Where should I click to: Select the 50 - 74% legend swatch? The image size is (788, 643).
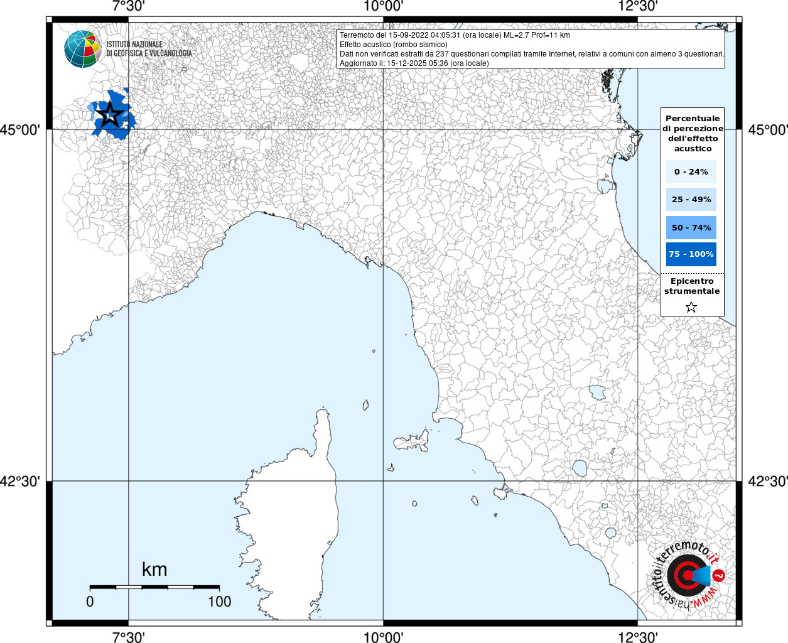tap(691, 227)
